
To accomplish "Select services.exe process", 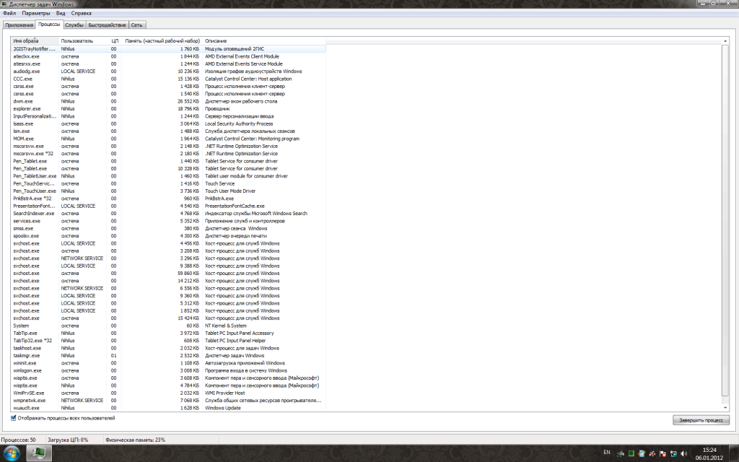I will point(168,221).
